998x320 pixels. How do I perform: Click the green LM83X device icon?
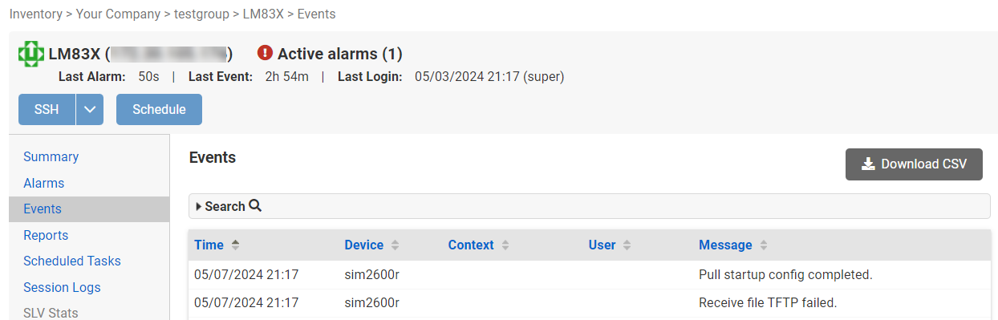(31, 55)
